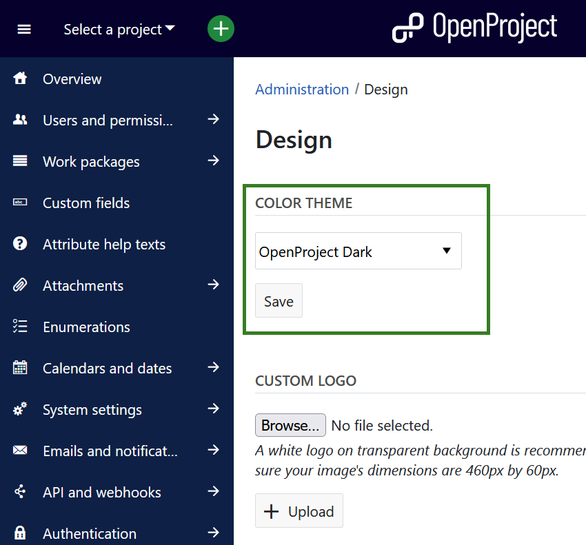Expand Calendars and dates submenu arrow
The image size is (586, 545).
[213, 368]
